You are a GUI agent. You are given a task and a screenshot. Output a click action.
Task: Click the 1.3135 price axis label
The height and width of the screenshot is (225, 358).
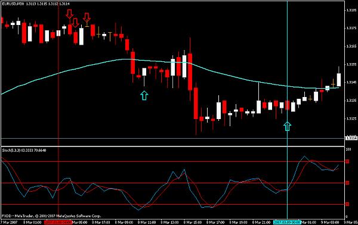pos(351,101)
